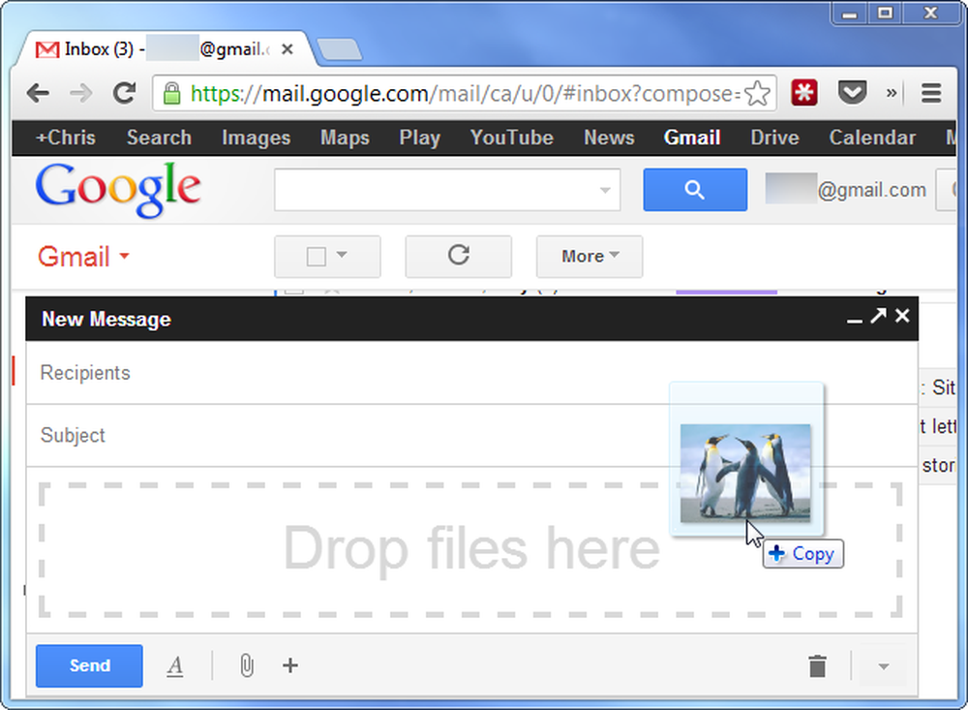The width and height of the screenshot is (968, 710).
Task: Click in the Subject field
Action: click(471, 436)
